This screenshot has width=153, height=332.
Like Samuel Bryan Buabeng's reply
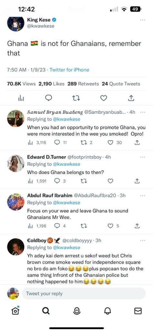coord(110,143)
